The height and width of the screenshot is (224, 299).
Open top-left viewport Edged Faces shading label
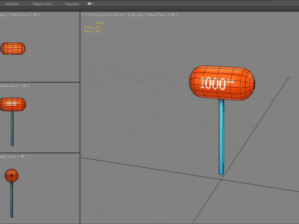click(x=20, y=15)
